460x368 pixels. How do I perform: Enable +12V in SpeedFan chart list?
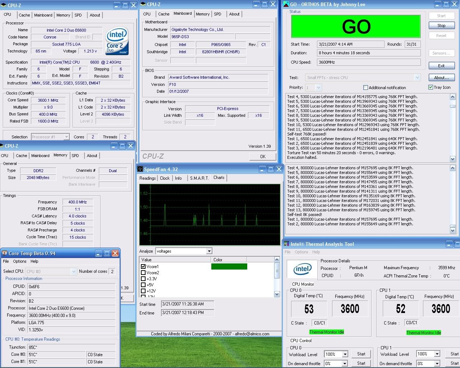pos(143,291)
